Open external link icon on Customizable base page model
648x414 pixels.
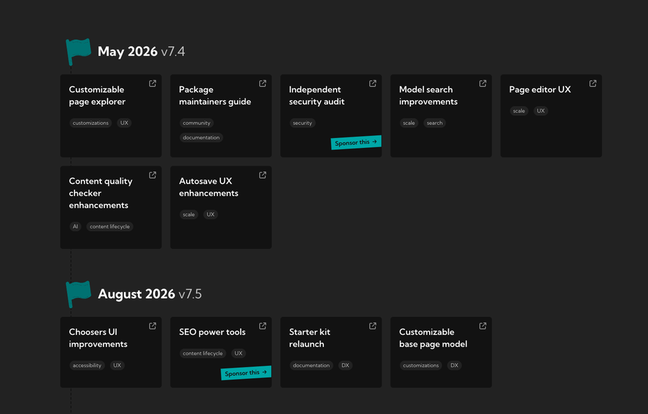point(483,326)
